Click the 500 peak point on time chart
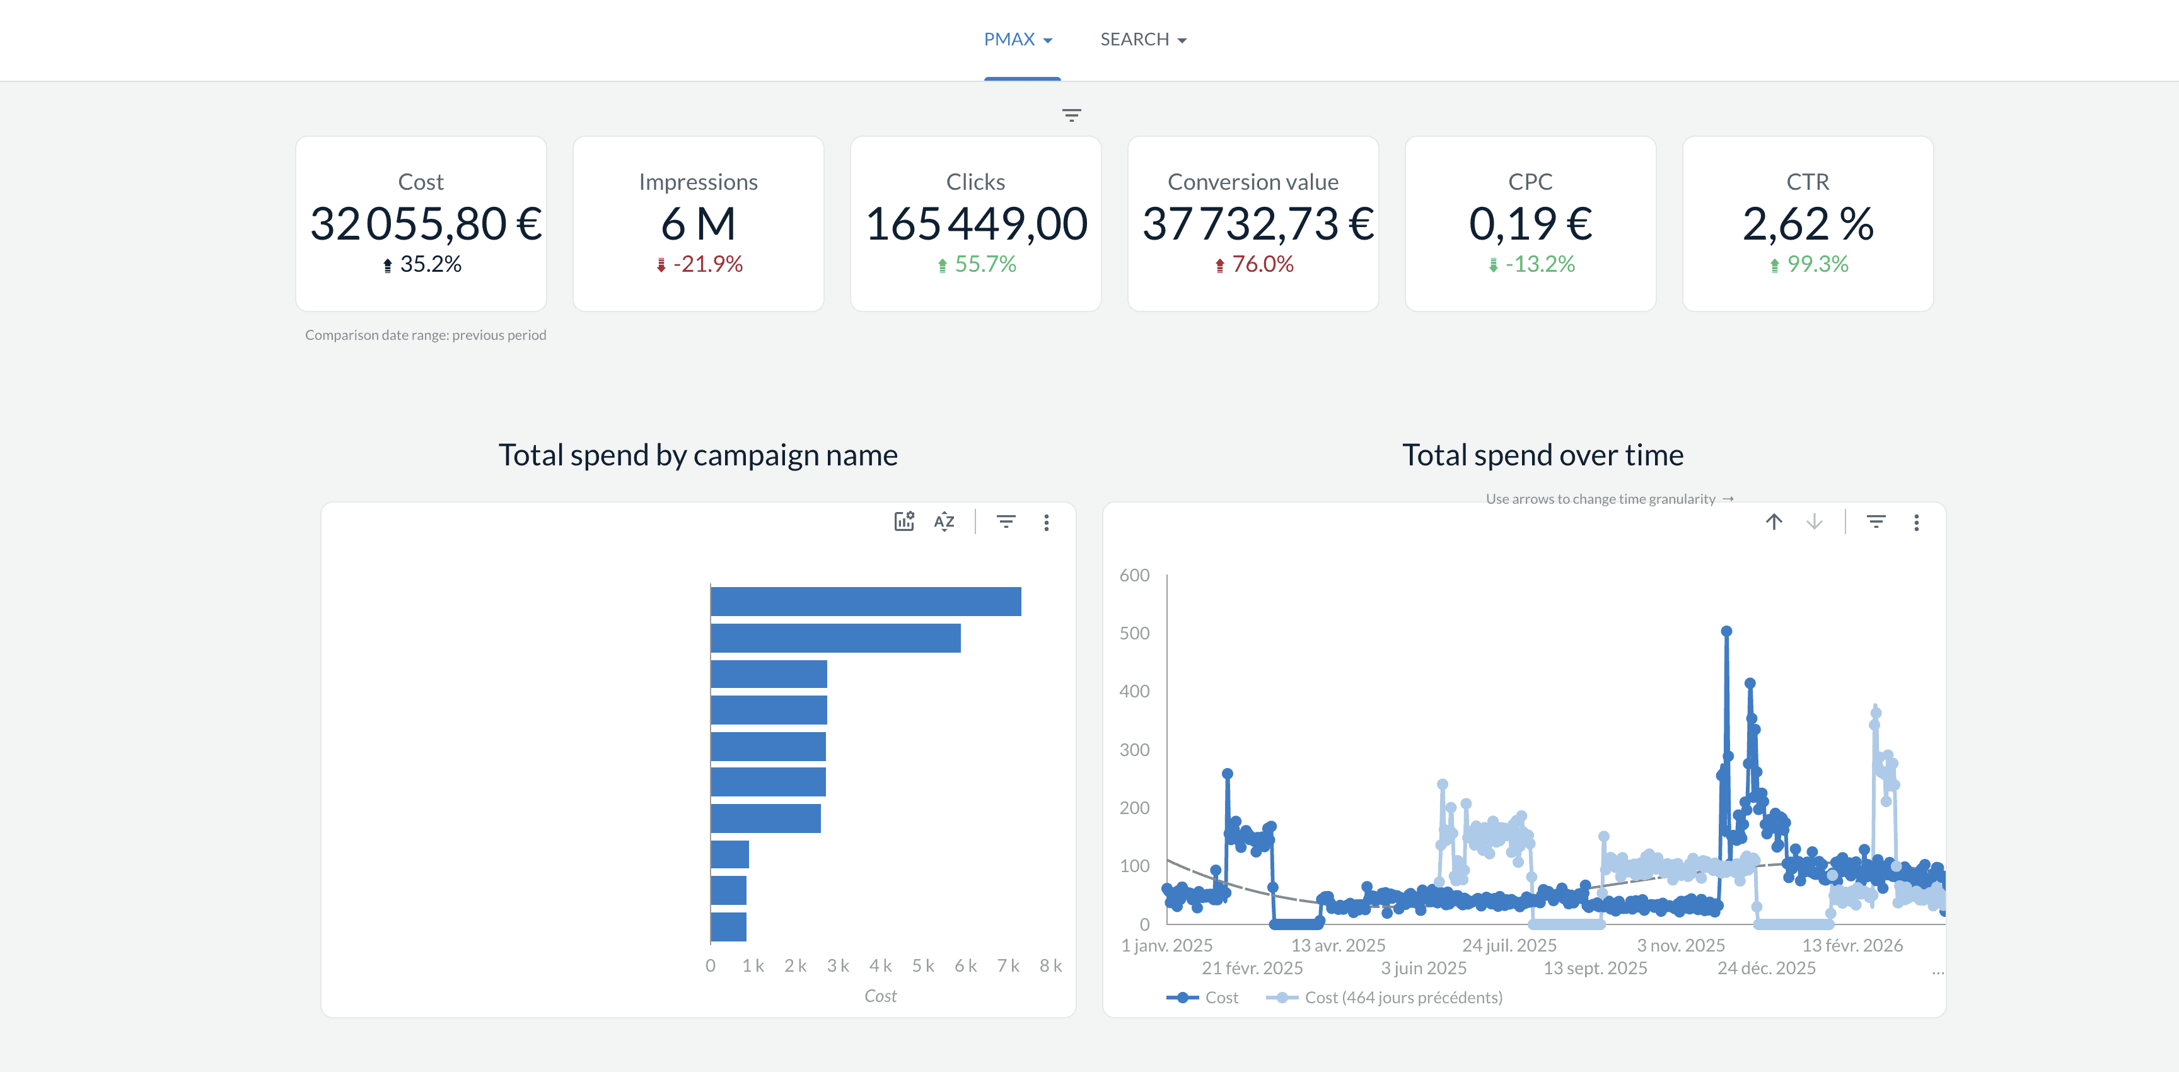Screen dimensions: 2179x1072 (1726, 631)
